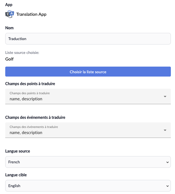
Task: Click the Choisir la liste source button
Action: [x=88, y=72]
